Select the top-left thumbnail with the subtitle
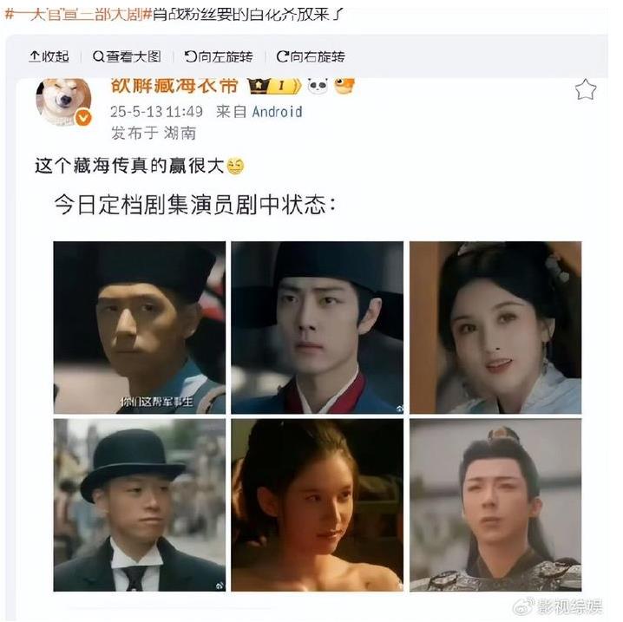 pyautogui.click(x=140, y=327)
